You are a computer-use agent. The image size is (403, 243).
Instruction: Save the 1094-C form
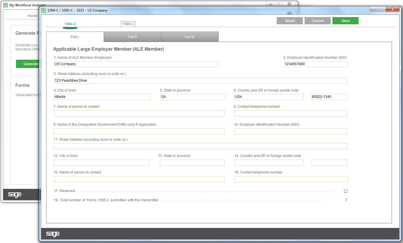tap(346, 21)
